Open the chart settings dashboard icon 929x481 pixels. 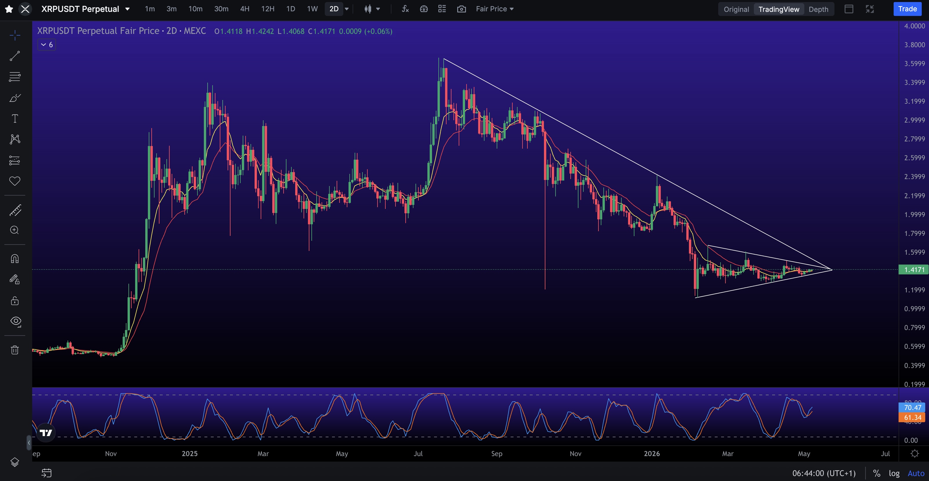[x=424, y=9]
